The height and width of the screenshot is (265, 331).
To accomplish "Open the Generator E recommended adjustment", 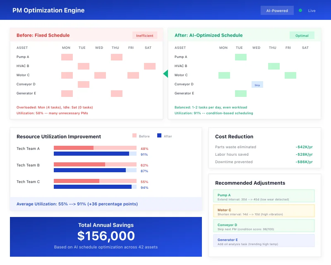I will 264,241.
